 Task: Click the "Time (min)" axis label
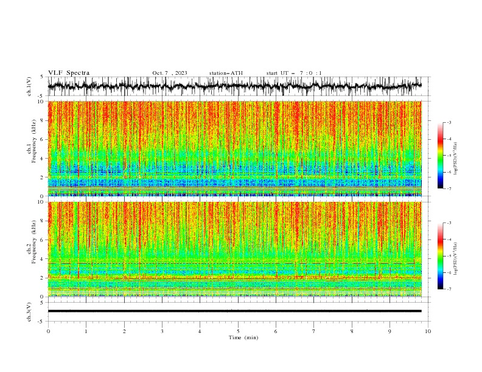click(x=243, y=337)
